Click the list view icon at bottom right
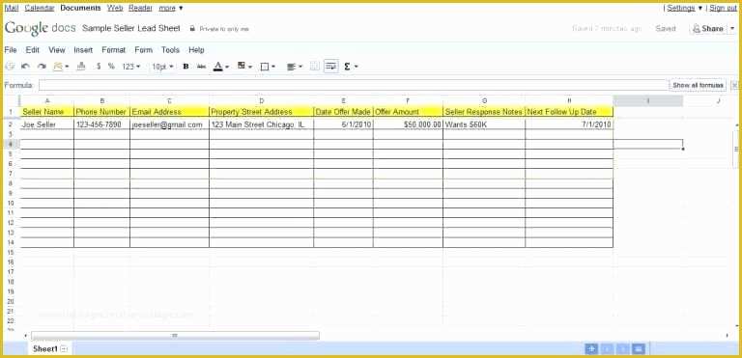742x358 pixels. [x=639, y=349]
